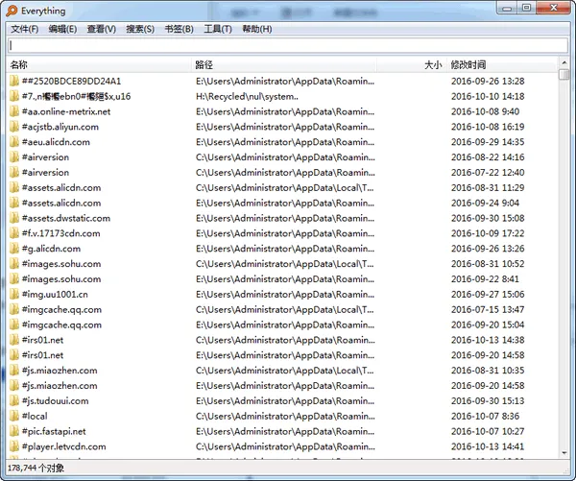Select folder icon in the H:\Recycled row
Image resolution: width=576 pixels, height=481 pixels.
(14, 96)
